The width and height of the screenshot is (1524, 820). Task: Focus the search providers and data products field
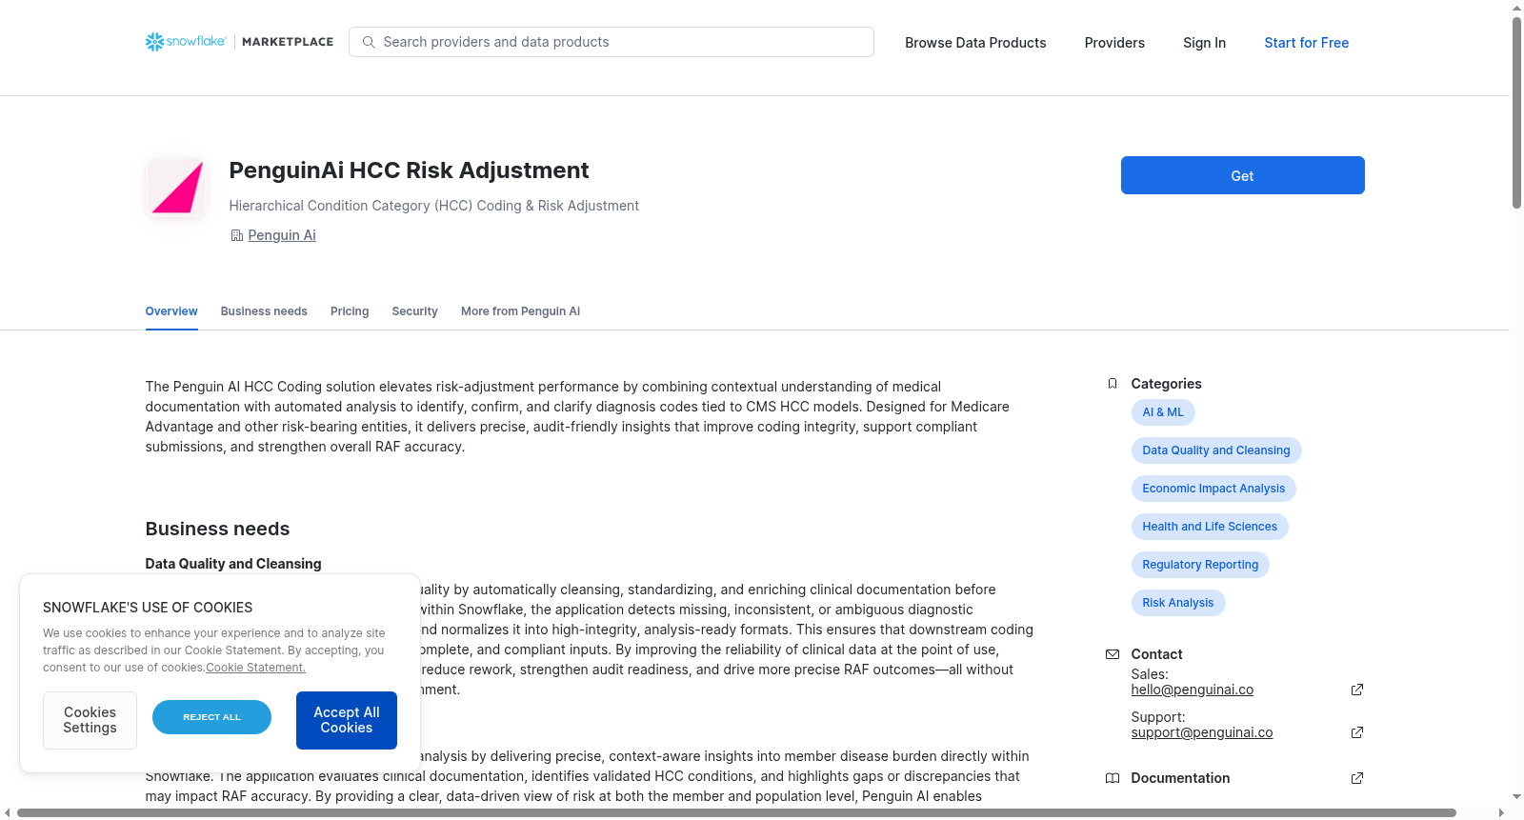pos(612,42)
